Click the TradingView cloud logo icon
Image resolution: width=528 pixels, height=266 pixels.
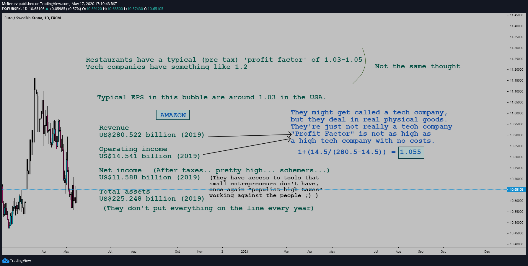tap(5, 260)
